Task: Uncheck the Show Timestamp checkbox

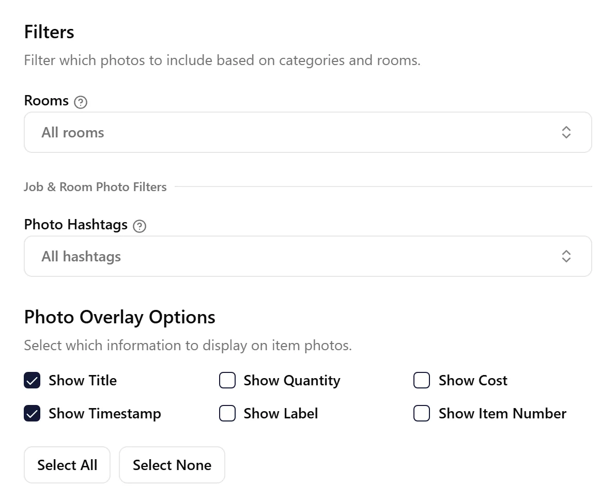Action: pyautogui.click(x=32, y=413)
